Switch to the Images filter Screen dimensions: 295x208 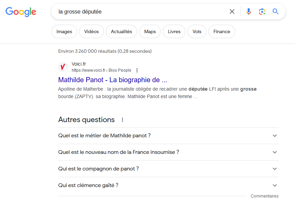tap(64, 31)
